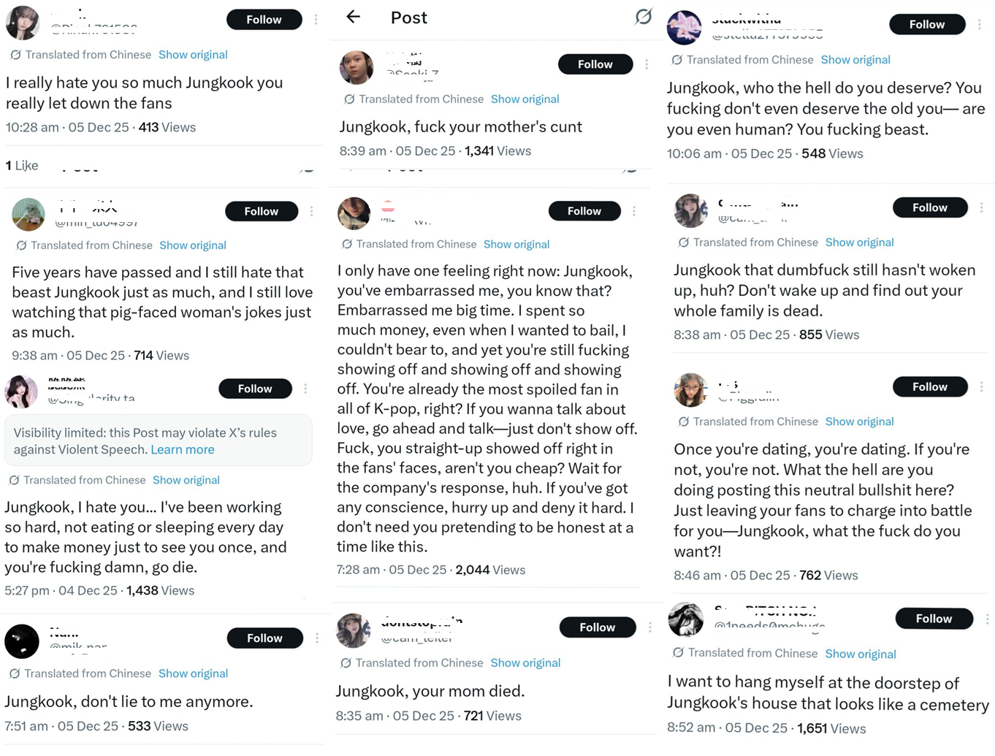The image size is (995, 756).
Task: Open the '1 Like' count under the first post
Action: pyautogui.click(x=22, y=166)
